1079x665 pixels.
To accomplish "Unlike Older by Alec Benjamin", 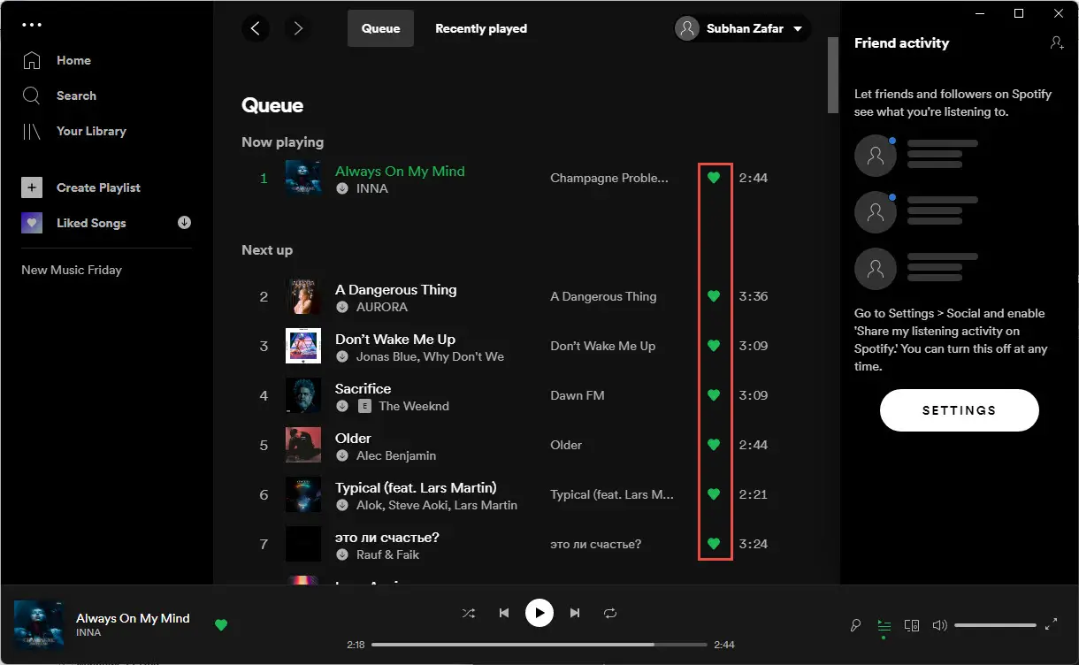I will tap(714, 445).
